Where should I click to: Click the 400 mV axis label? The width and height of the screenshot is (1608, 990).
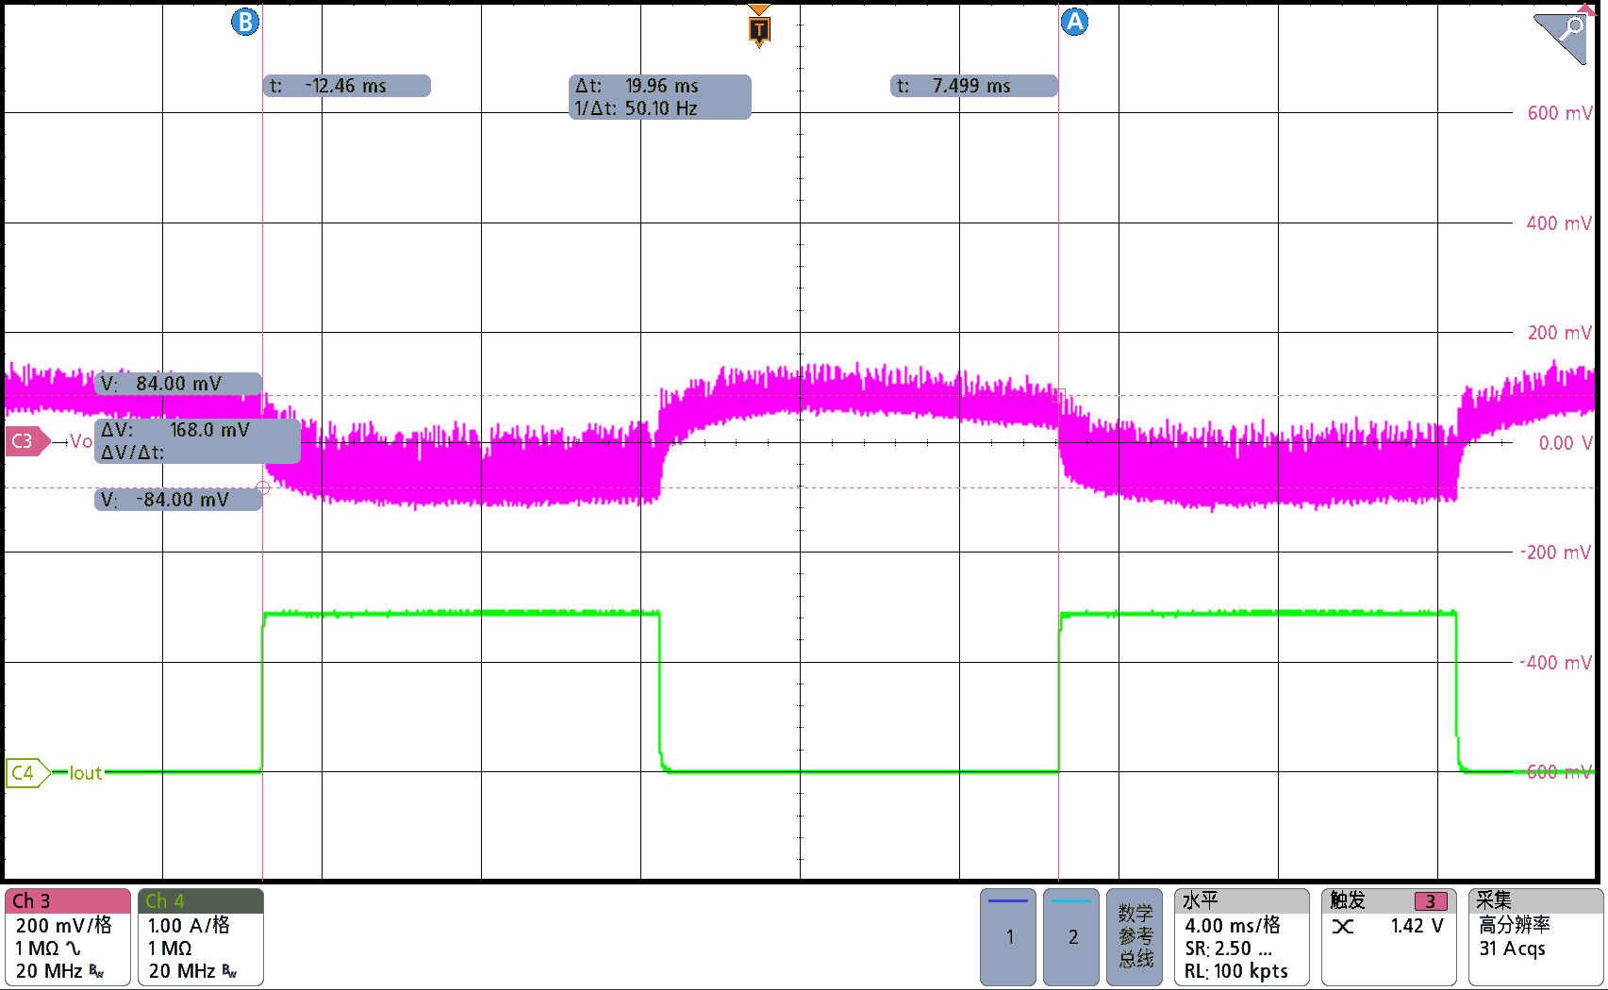click(x=1559, y=223)
